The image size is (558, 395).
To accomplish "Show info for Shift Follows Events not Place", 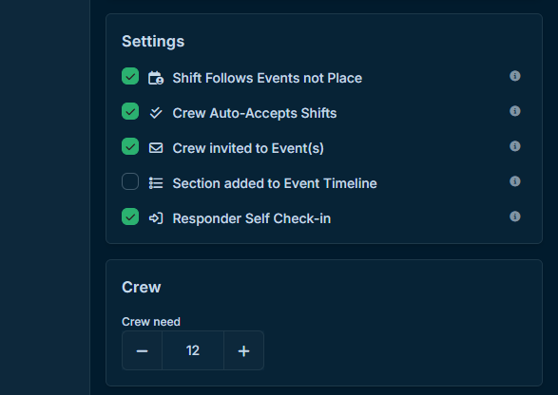I will 515,76.
